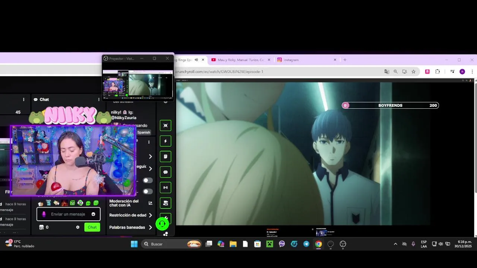Image resolution: width=477 pixels, height=268 pixels.
Task: Select the green frog emote in chat row
Action: click(96, 203)
